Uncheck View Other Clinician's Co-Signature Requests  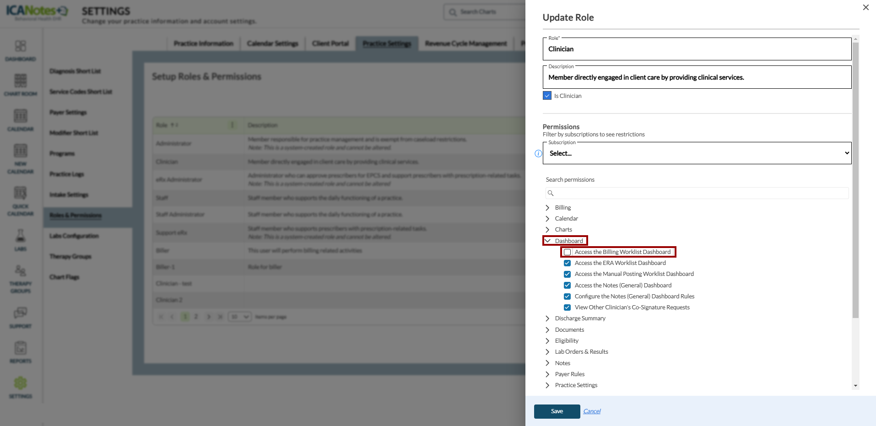click(x=568, y=307)
